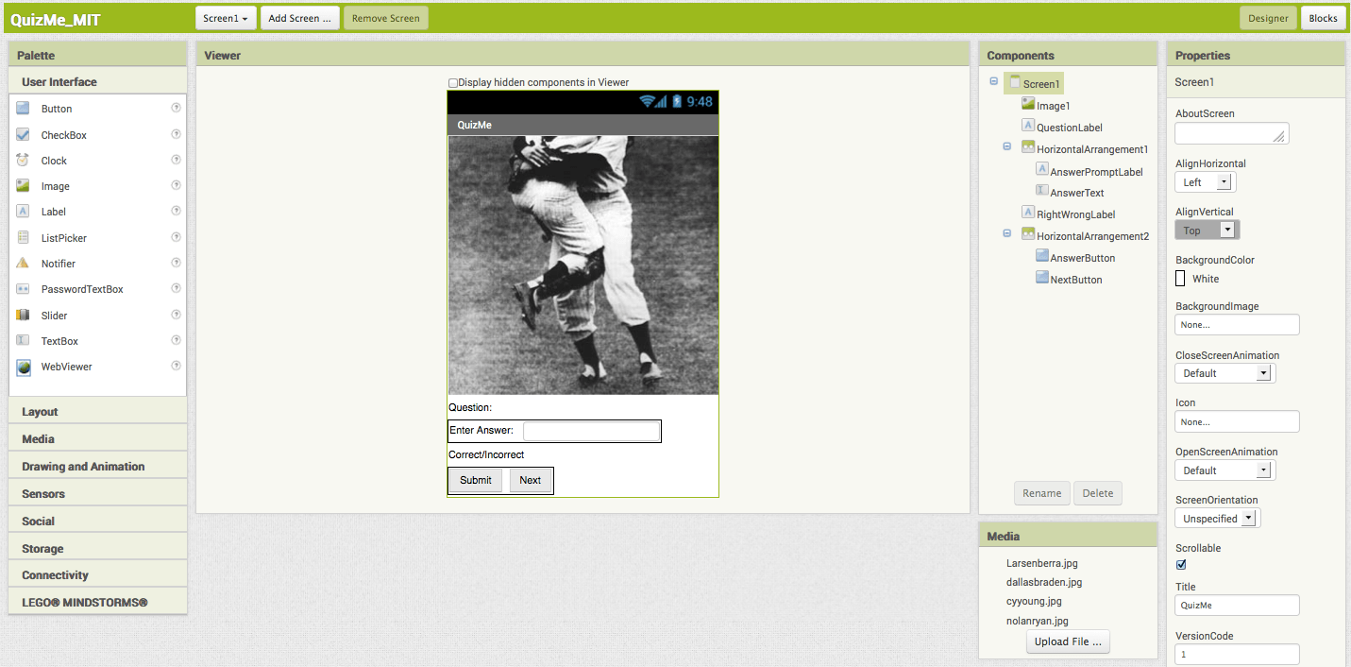The width and height of the screenshot is (1351, 667).
Task: Expand the LEGO MINDSTORMS palette section
Action: pos(98,603)
